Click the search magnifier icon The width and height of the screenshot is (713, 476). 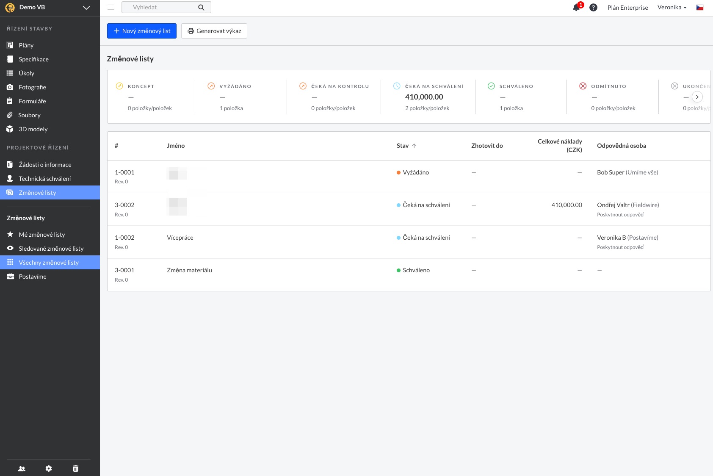click(x=201, y=7)
